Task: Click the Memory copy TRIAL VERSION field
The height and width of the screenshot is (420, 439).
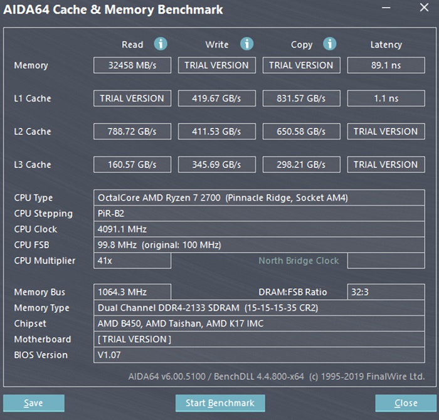Action: [x=302, y=65]
